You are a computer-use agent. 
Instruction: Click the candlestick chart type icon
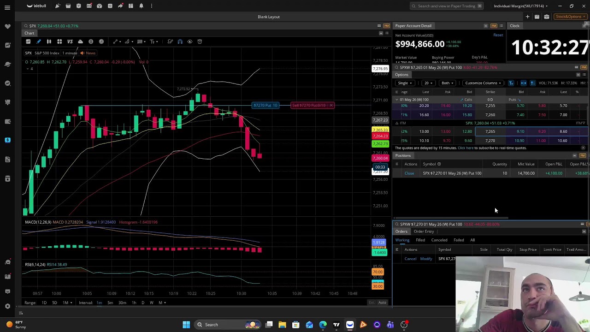point(49,41)
